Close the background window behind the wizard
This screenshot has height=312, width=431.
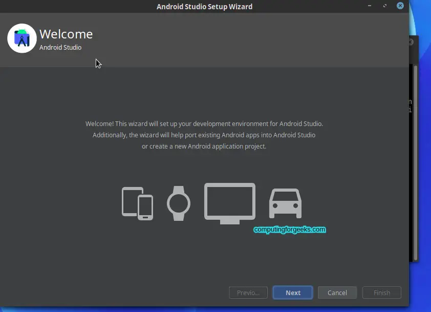[411, 42]
